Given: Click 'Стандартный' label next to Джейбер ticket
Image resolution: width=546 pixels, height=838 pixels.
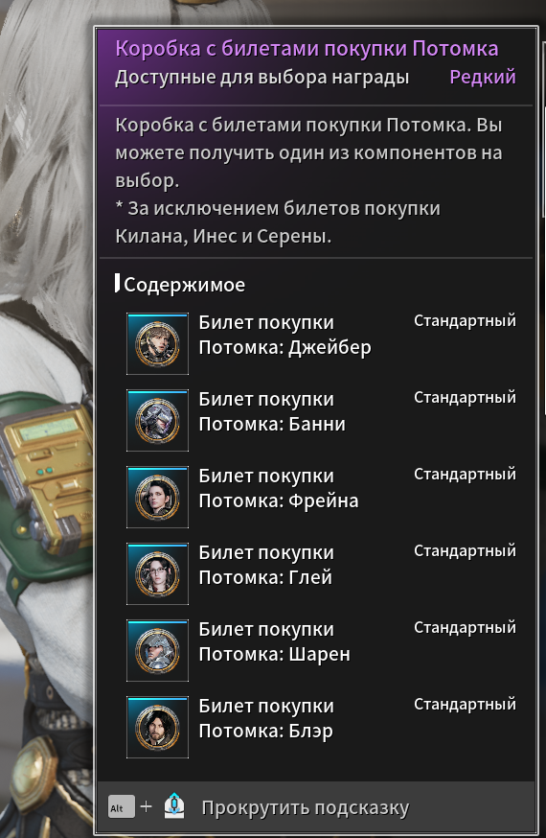Looking at the screenshot, I should point(465,320).
